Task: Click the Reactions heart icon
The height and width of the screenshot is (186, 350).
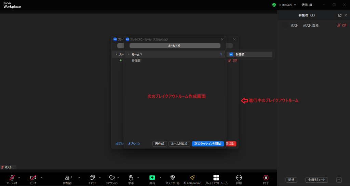Action: coord(111,177)
